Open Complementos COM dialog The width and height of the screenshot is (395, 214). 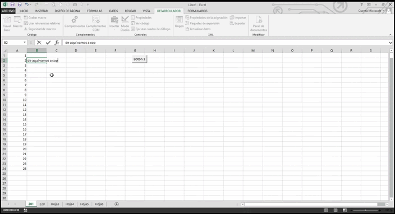pyautogui.click(x=96, y=24)
